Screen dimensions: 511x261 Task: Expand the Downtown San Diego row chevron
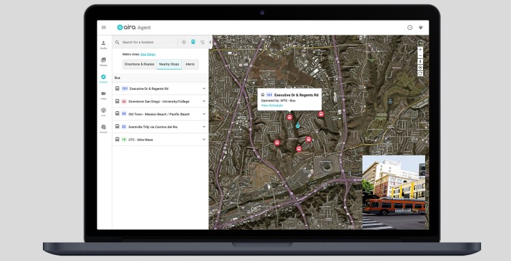click(x=204, y=102)
